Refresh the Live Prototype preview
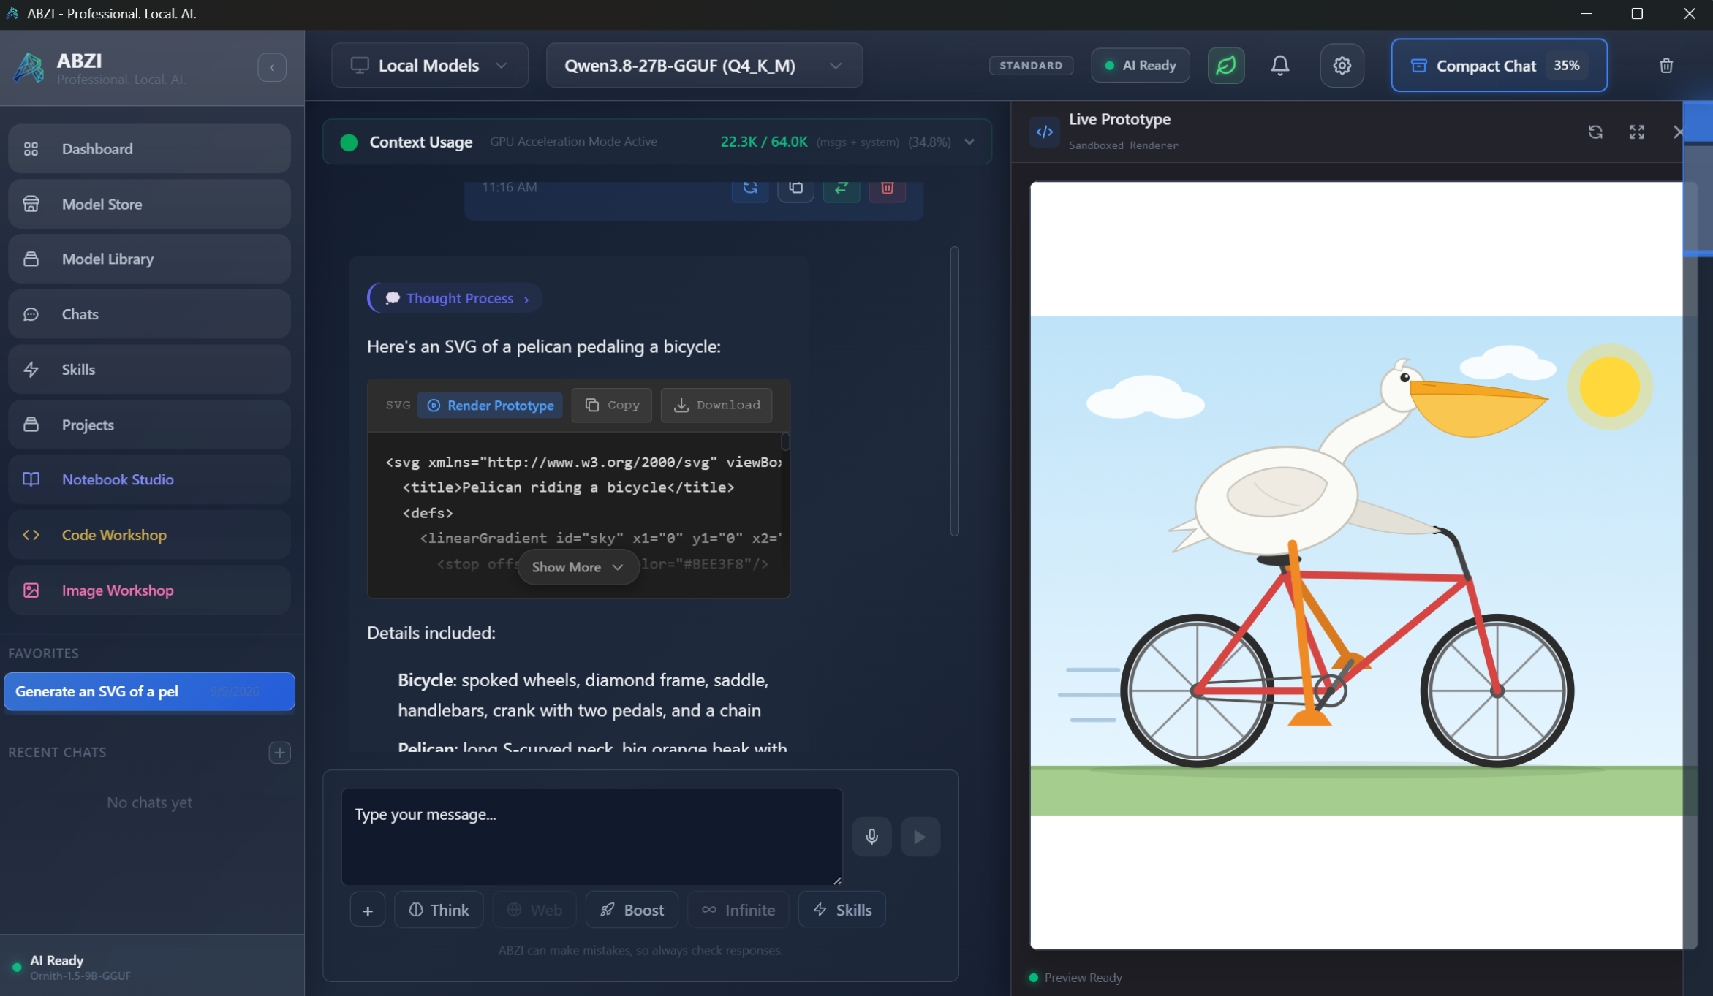 tap(1595, 132)
